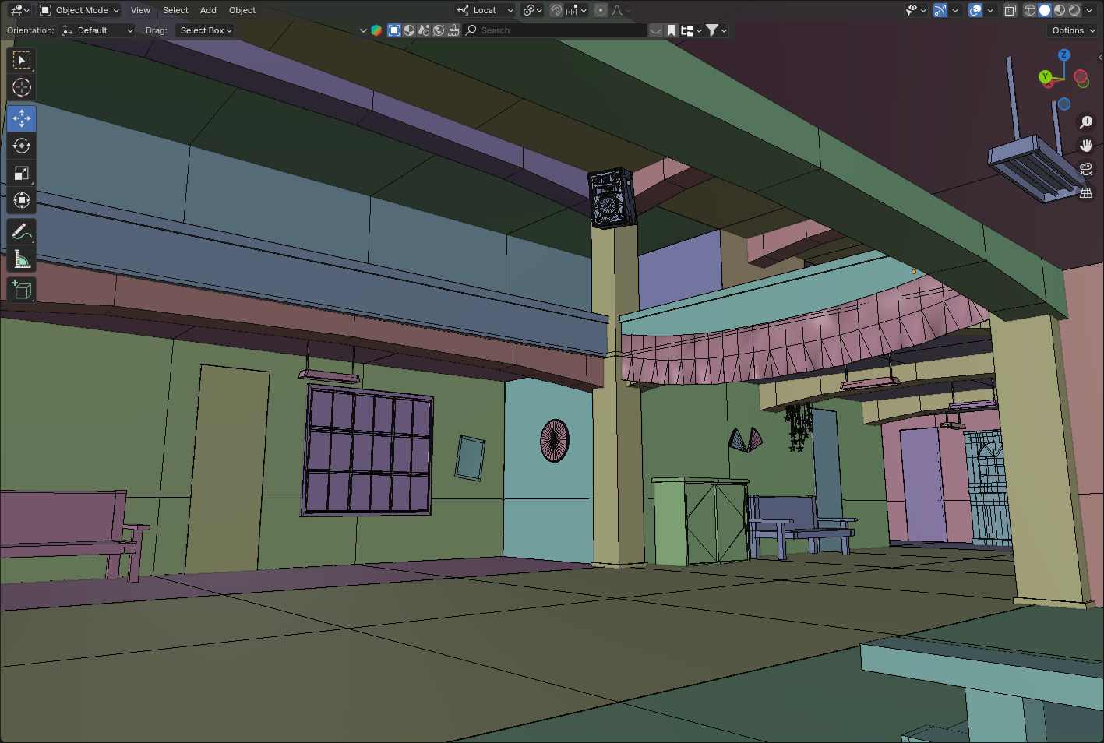Open the Select Box drag dropdown
1104x743 pixels.
[x=206, y=30]
